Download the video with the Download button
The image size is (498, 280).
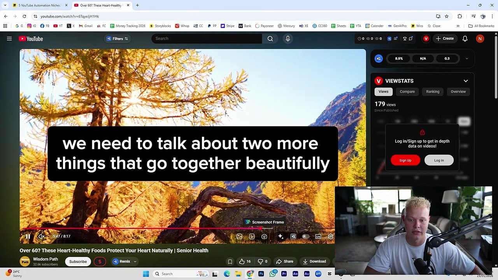(314, 261)
